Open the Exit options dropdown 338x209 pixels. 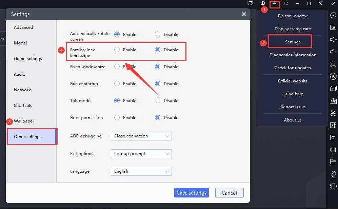click(x=141, y=154)
